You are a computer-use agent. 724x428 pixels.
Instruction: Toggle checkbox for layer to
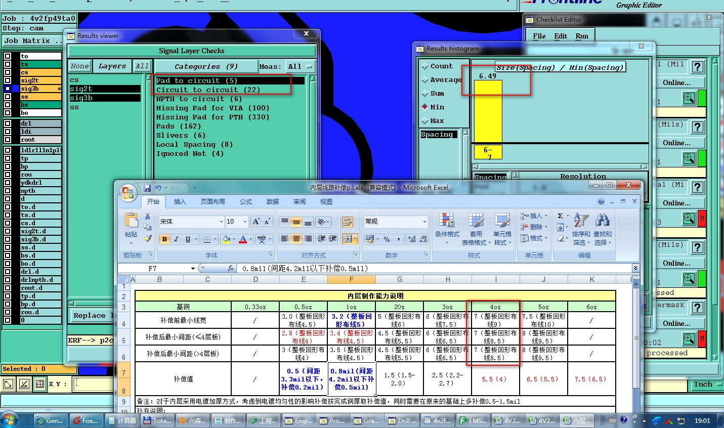[7, 56]
